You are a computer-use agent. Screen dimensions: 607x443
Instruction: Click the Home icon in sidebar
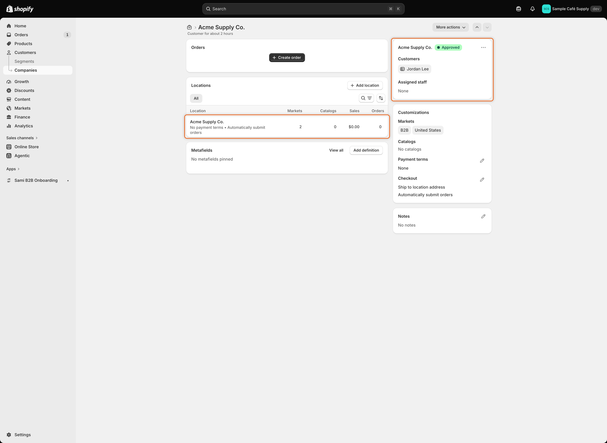tap(9, 26)
